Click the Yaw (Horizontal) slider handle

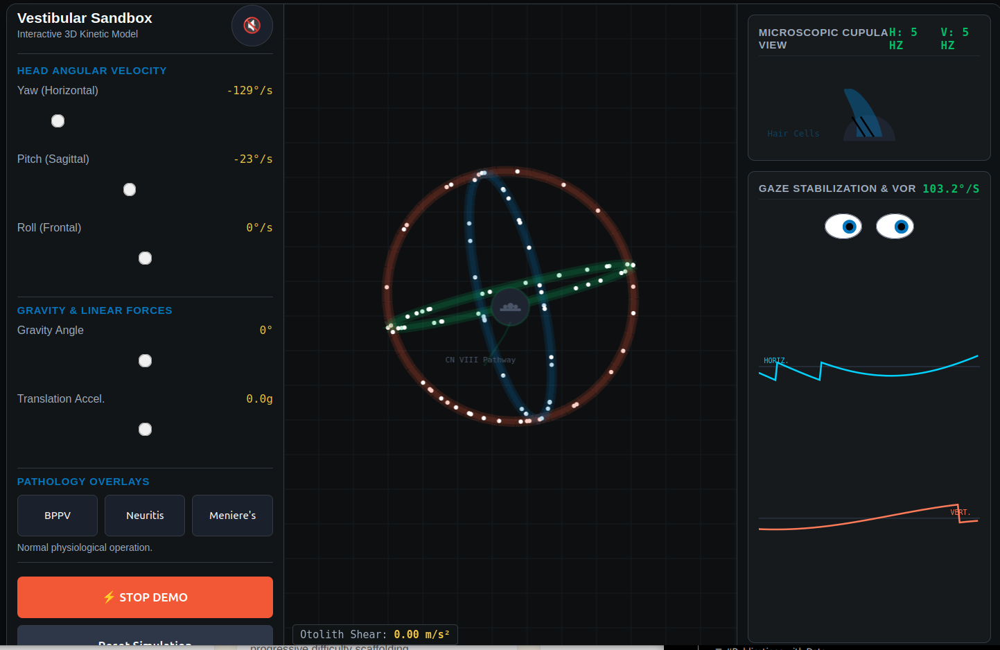[58, 121]
